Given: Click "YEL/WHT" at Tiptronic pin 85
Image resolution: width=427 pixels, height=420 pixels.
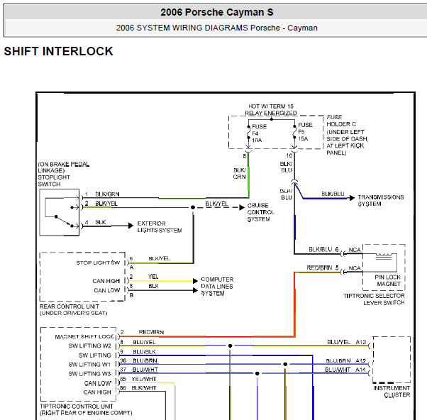Looking at the screenshot, I should coord(144,379).
